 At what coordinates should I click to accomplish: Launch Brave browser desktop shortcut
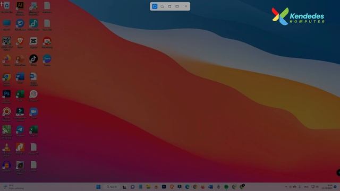[20, 42]
